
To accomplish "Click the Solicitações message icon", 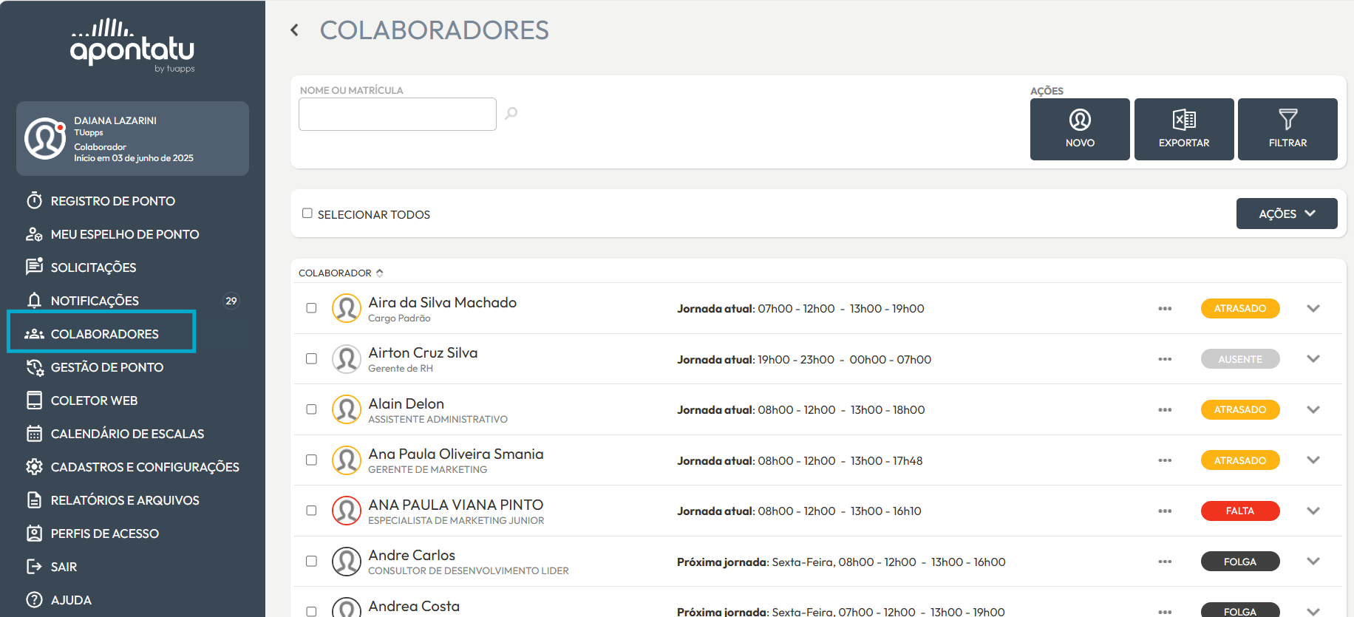I will pyautogui.click(x=34, y=267).
